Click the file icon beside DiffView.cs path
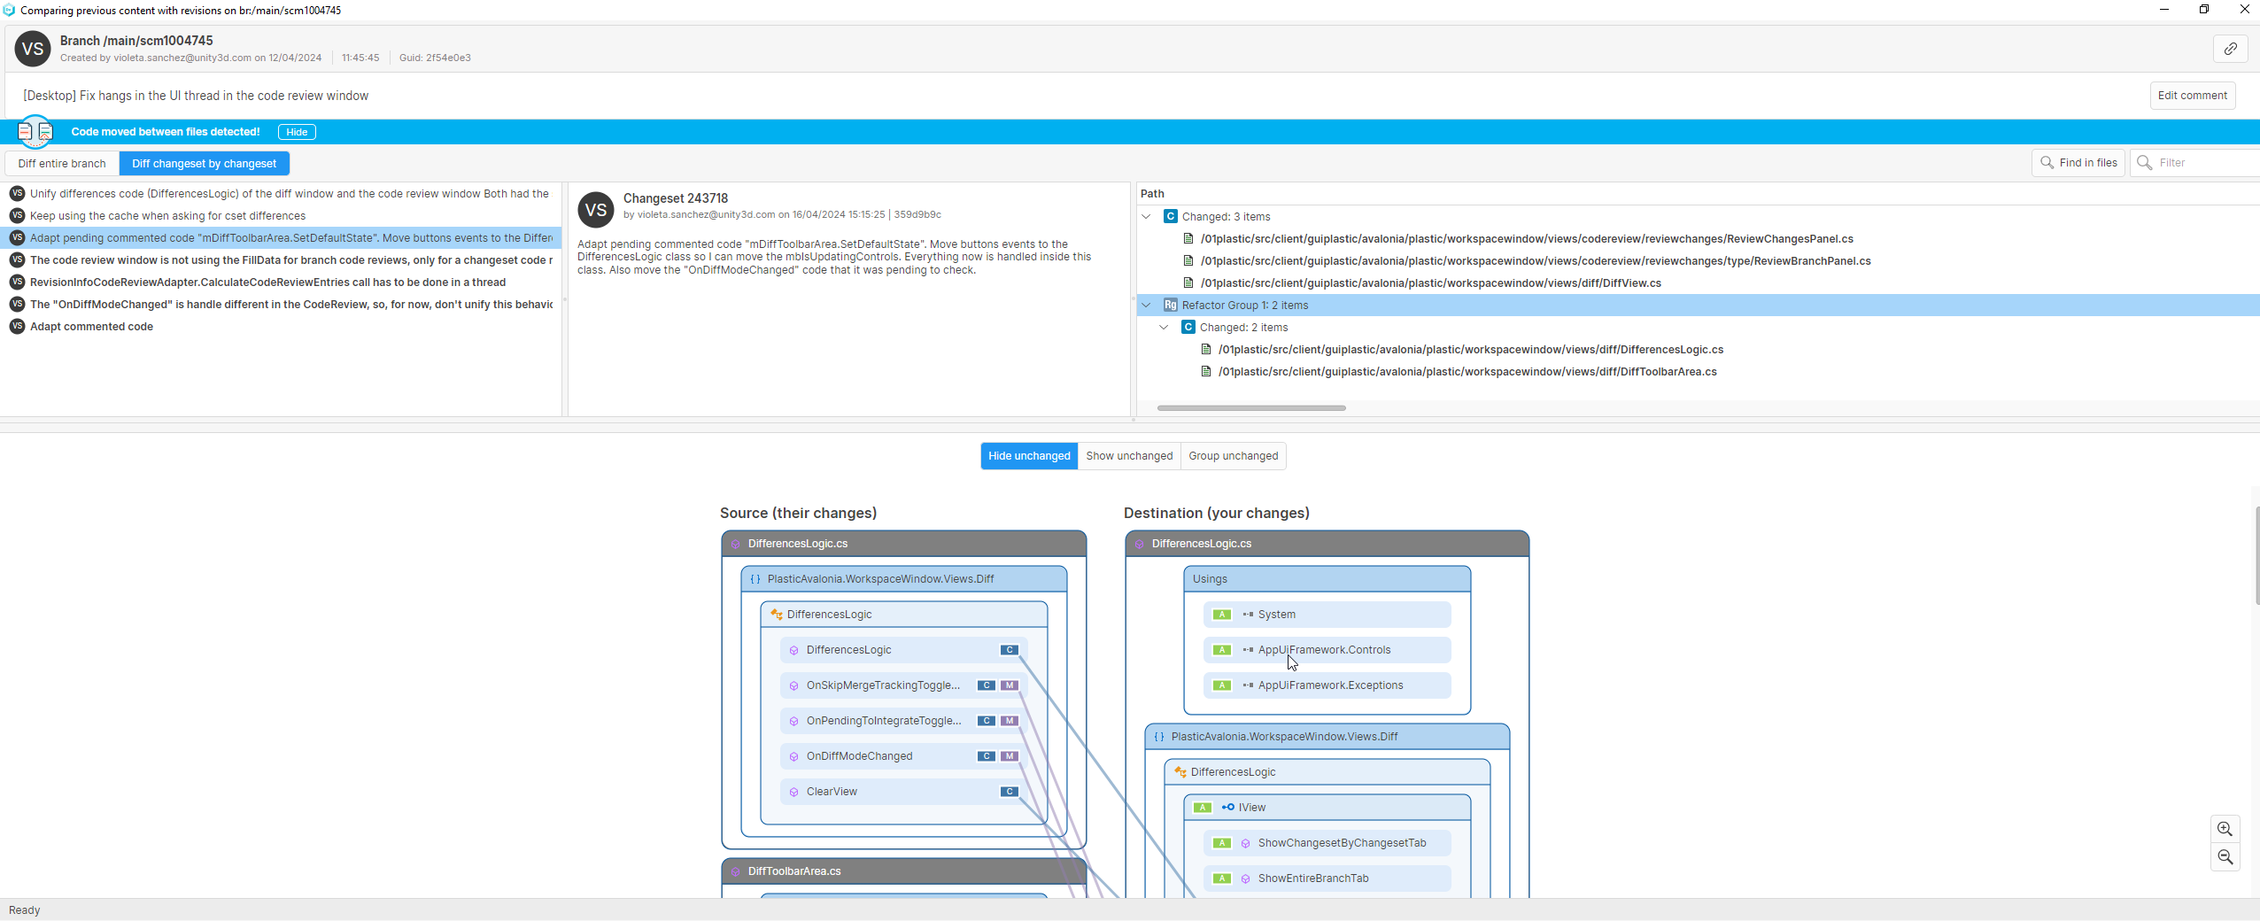Viewport: 2260px width, 921px height. point(1188,282)
